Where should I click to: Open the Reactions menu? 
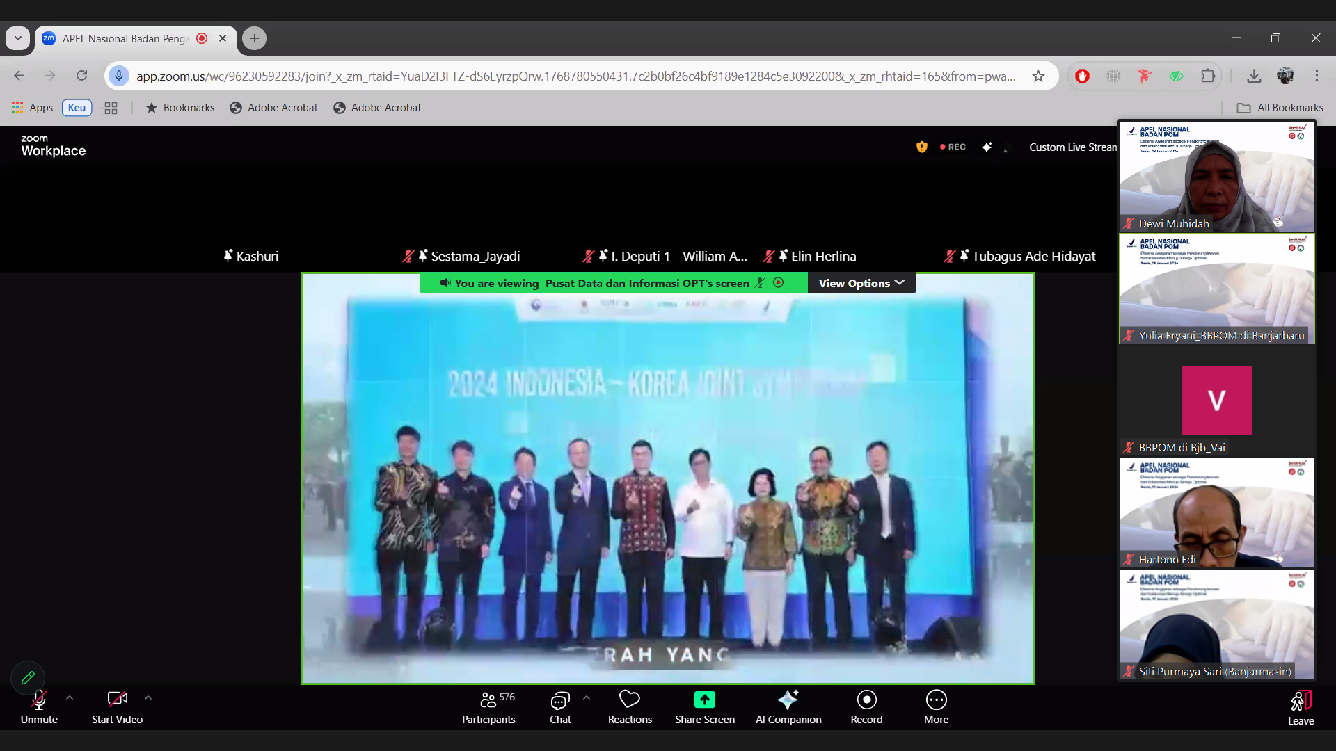pos(629,706)
